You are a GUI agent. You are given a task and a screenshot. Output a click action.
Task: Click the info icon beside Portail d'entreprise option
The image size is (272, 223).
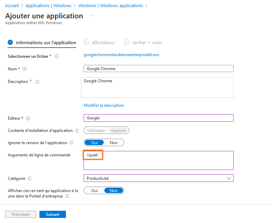pyautogui.click(x=68, y=196)
